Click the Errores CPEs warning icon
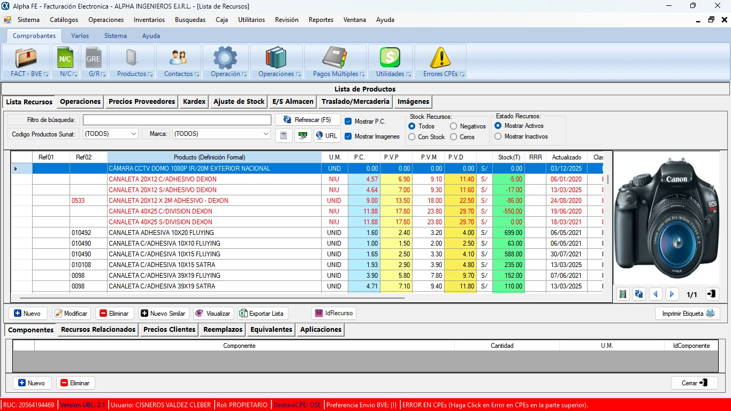The image size is (731, 411). click(440, 58)
